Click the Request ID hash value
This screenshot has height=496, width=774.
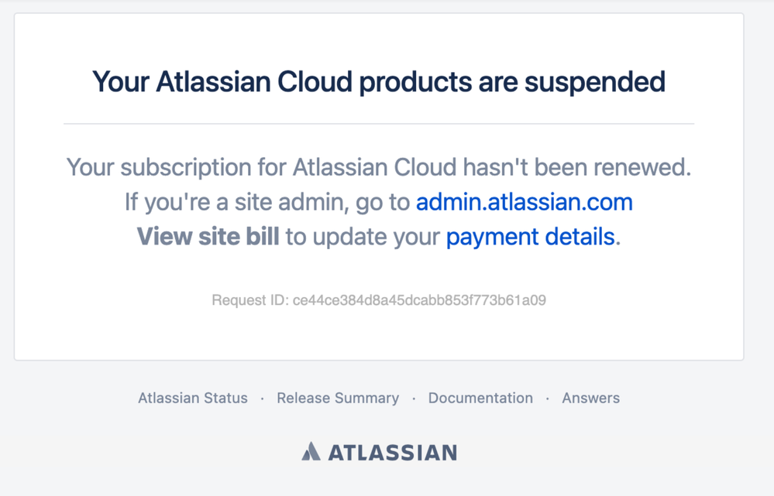tap(419, 299)
